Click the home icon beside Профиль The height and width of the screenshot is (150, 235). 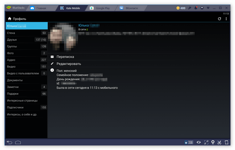(9, 19)
